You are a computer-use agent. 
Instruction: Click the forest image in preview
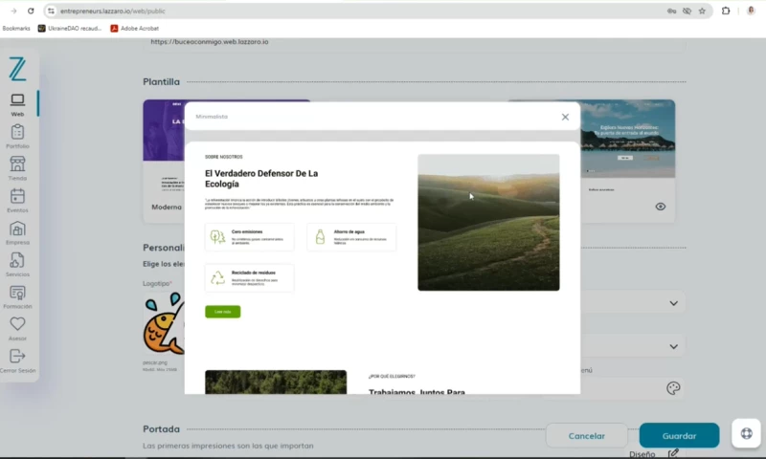click(276, 382)
